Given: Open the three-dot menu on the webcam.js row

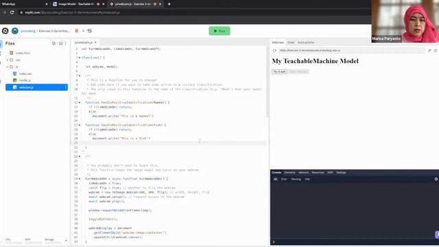Looking at the screenshot, I should (x=66, y=87).
